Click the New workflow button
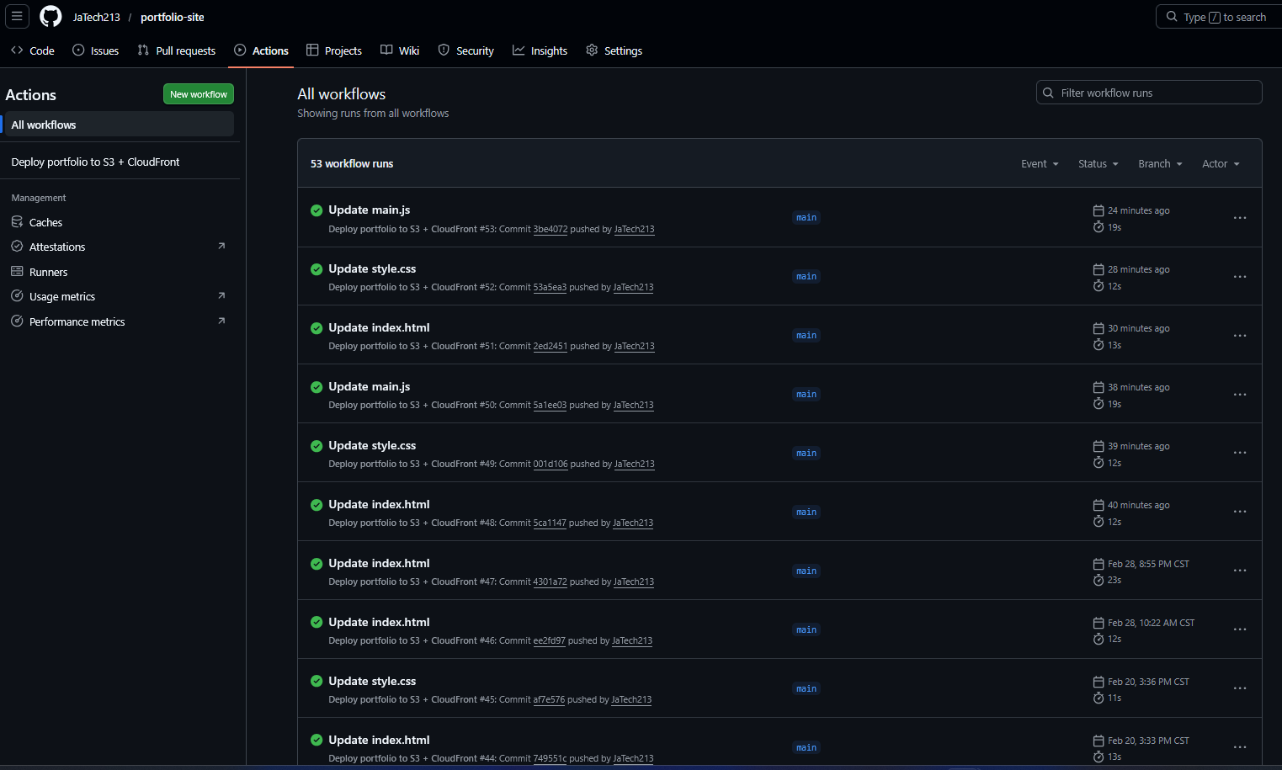The height and width of the screenshot is (770, 1282). (198, 93)
